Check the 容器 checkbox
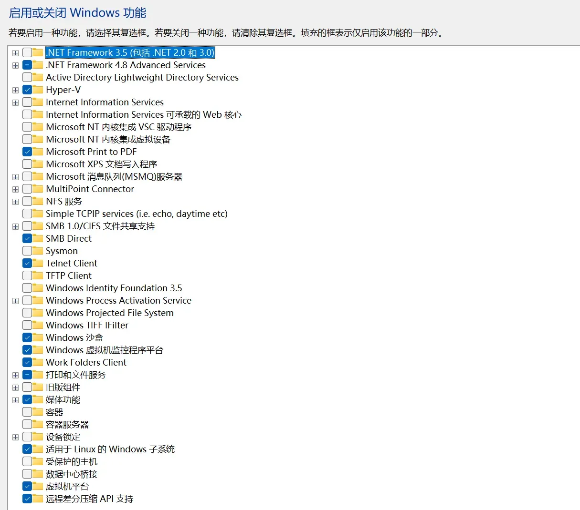The width and height of the screenshot is (580, 510). click(x=27, y=412)
